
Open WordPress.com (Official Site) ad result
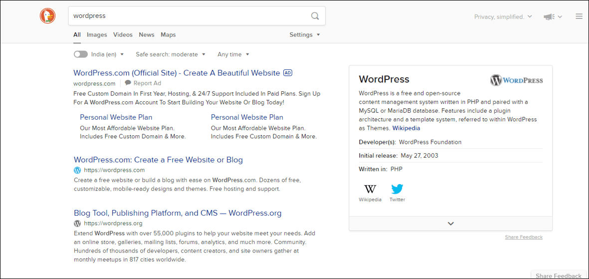pyautogui.click(x=177, y=73)
